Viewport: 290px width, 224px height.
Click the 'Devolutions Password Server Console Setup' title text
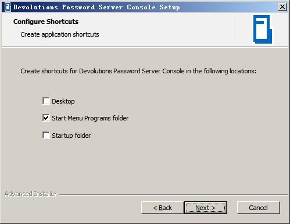(x=96, y=7)
